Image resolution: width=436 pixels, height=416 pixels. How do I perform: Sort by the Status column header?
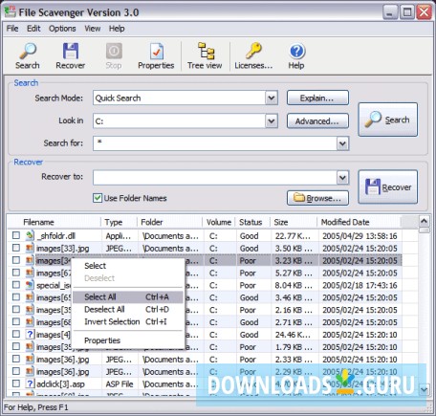click(252, 222)
